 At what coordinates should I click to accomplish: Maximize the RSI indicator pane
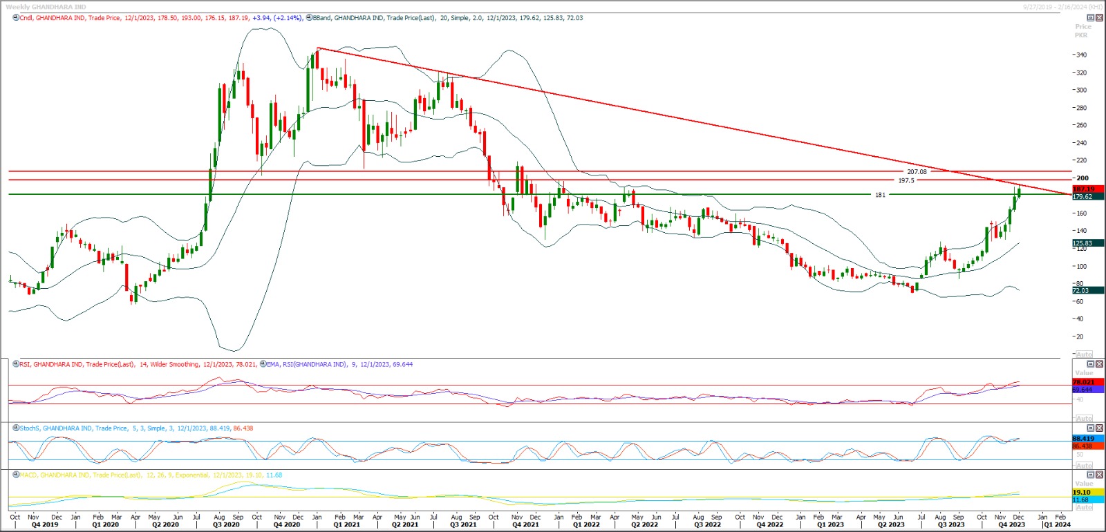(1091, 364)
